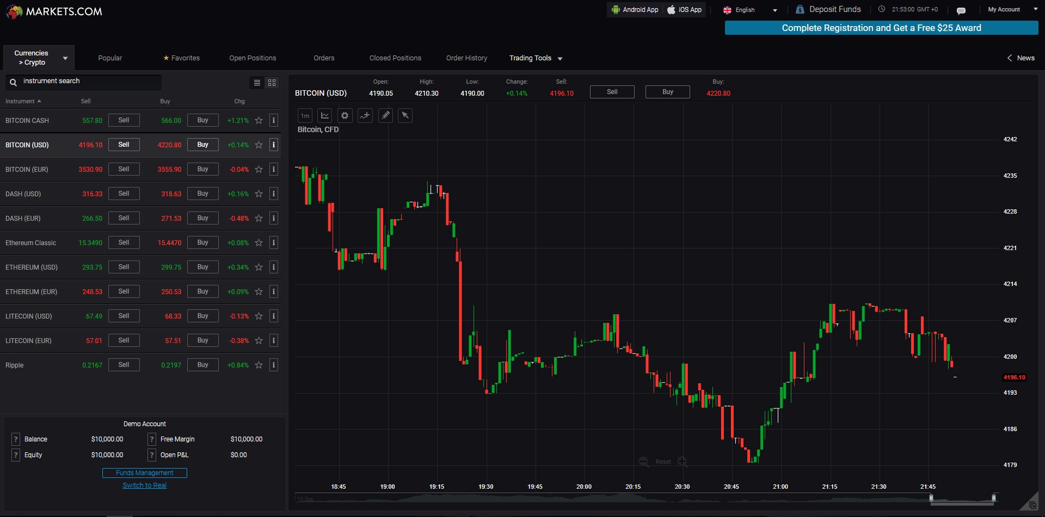Open info for BITCOIN (USD)
The image size is (1045, 517).
[274, 145]
